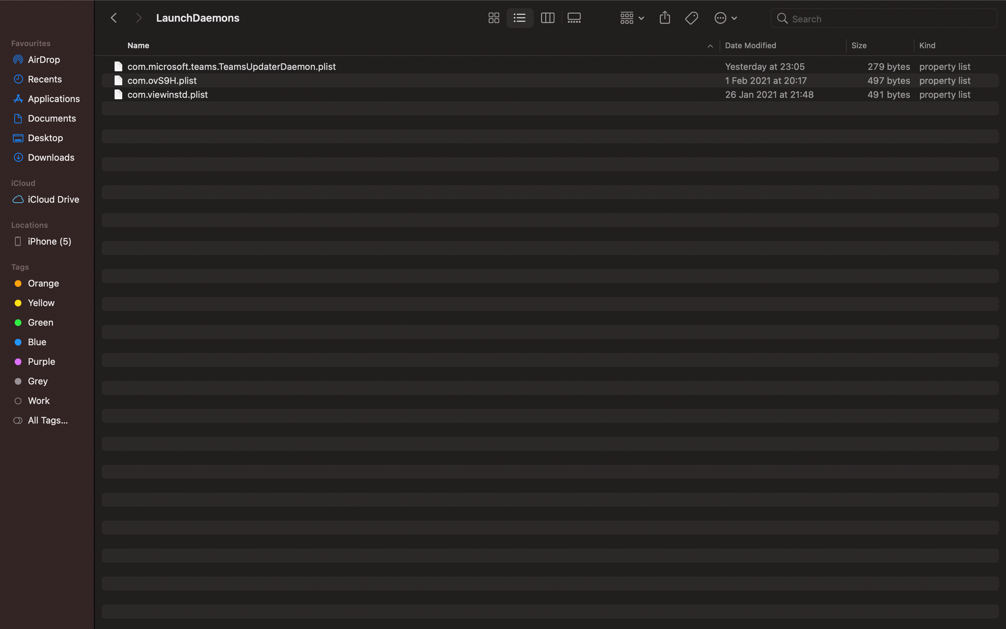Open Downloads folder in the sidebar
1006x629 pixels.
click(x=51, y=157)
